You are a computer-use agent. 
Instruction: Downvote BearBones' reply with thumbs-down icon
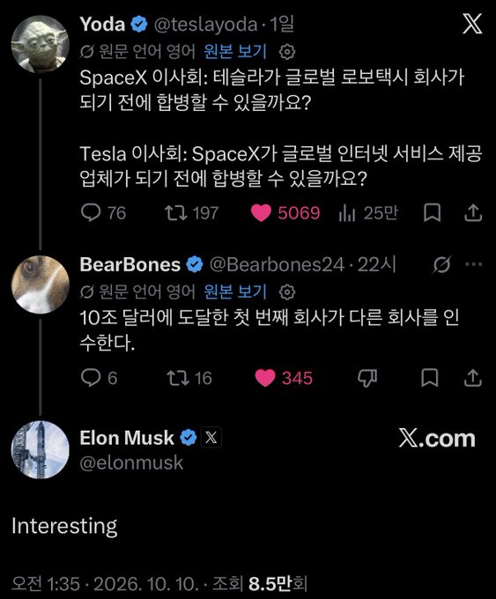click(x=367, y=378)
